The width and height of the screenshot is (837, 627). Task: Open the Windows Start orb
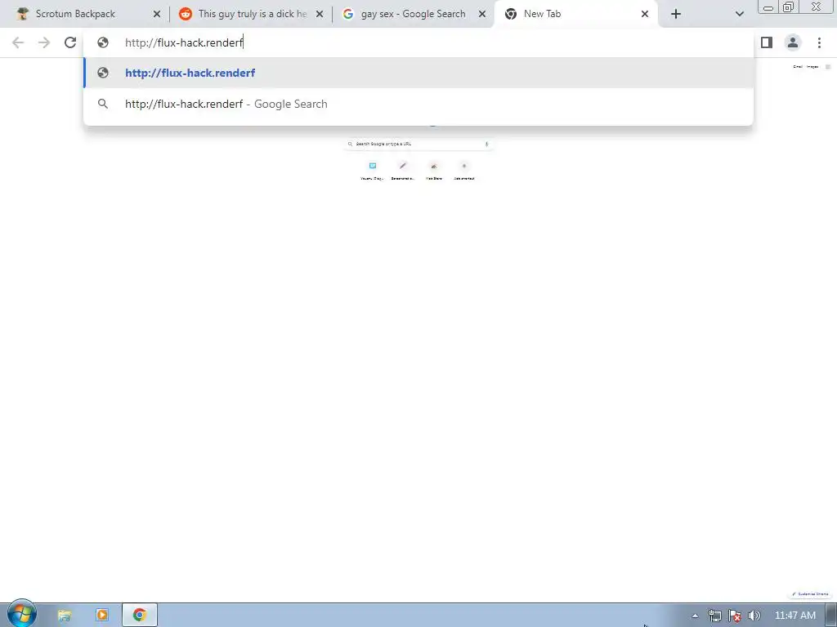click(x=21, y=614)
